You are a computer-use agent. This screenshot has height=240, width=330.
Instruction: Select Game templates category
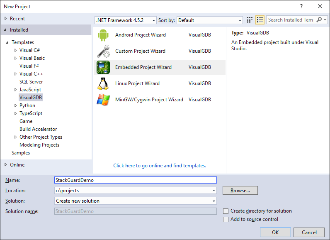[x=26, y=121]
